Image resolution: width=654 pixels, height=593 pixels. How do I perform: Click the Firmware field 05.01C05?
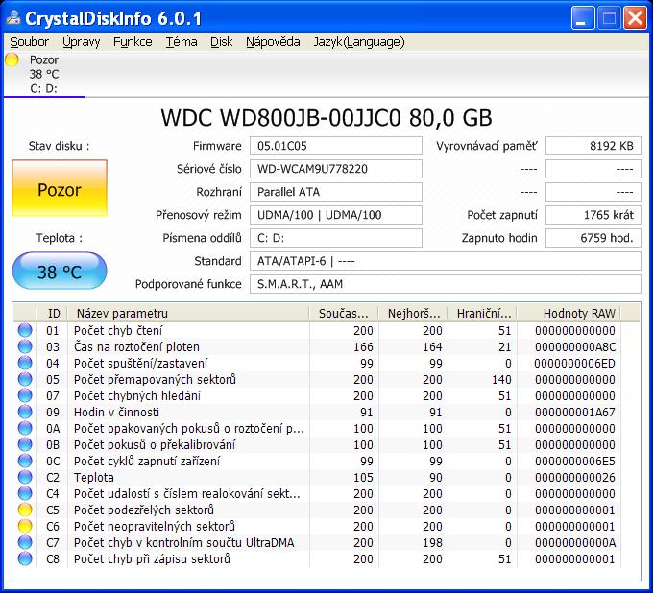tap(336, 146)
